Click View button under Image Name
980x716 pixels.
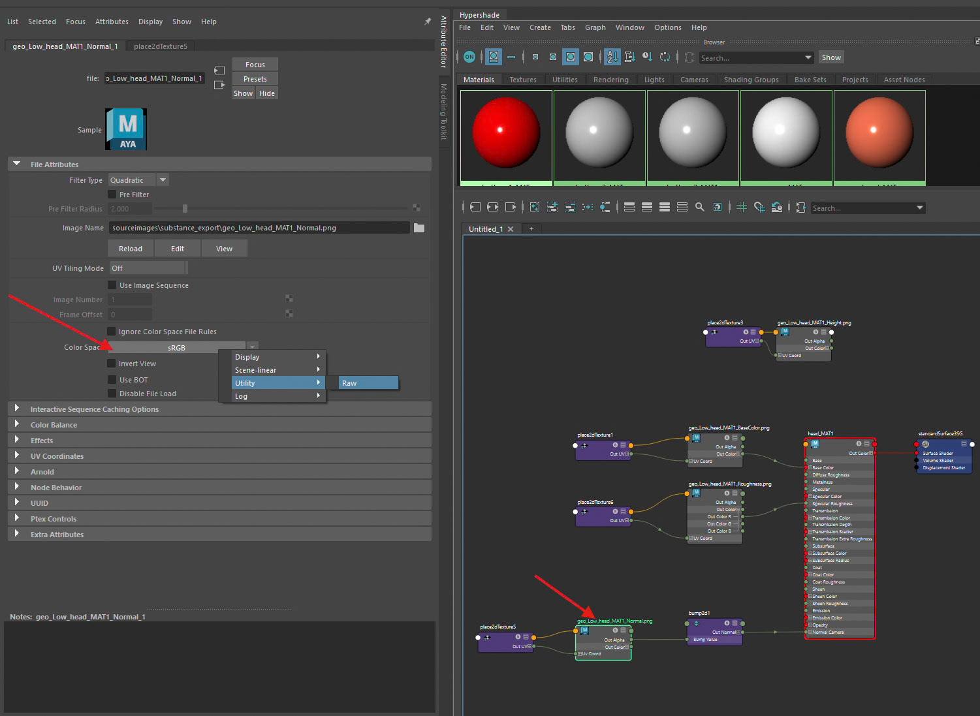click(x=224, y=249)
